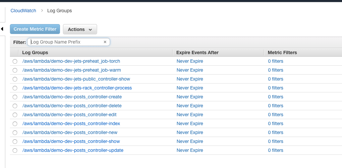Open the posts_controller-index log group
This screenshot has height=168, width=342.
tap(71, 123)
